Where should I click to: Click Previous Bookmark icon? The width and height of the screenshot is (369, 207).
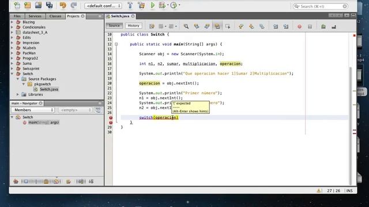click(x=241, y=26)
